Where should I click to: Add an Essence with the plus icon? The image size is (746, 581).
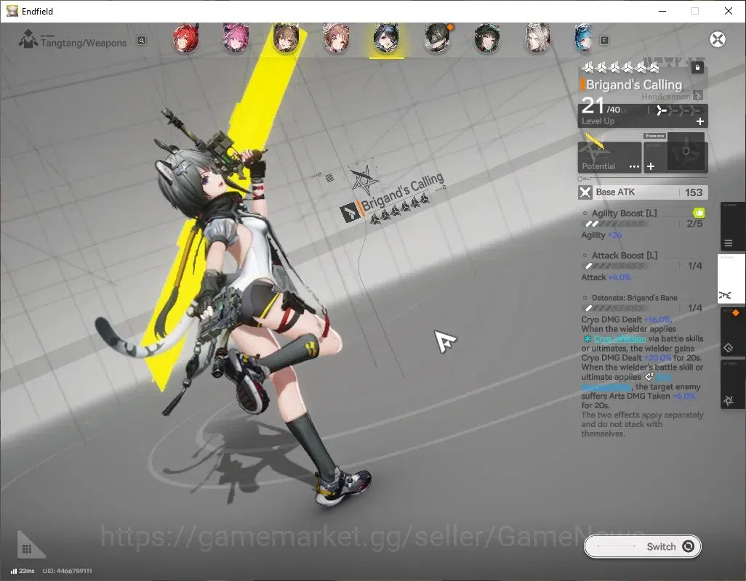[651, 166]
